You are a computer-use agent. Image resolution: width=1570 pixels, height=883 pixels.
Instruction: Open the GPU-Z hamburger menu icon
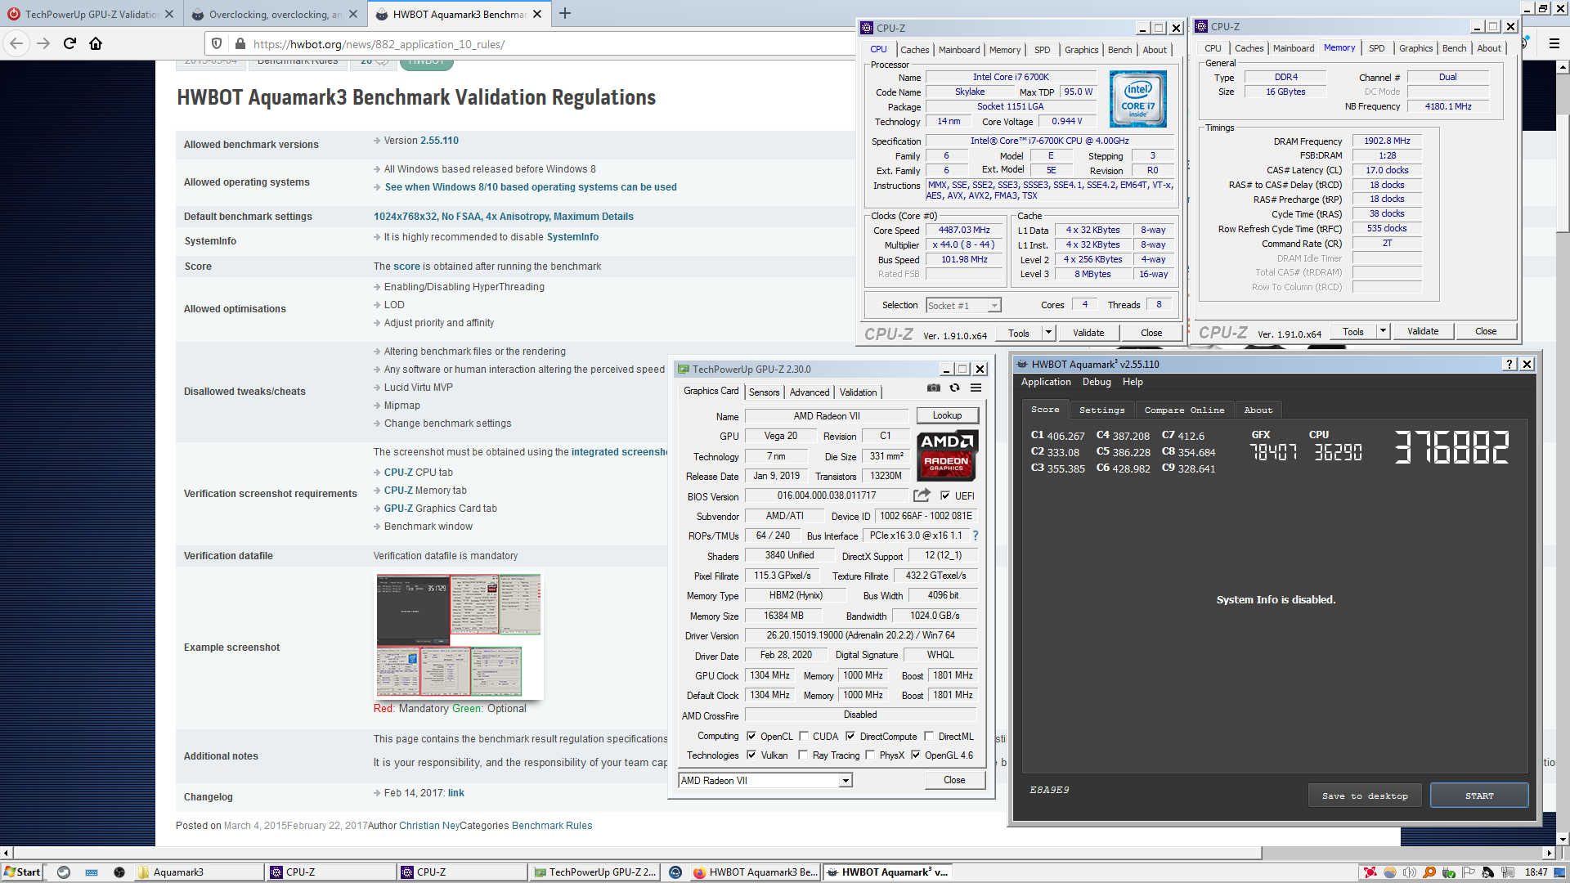pyautogui.click(x=976, y=388)
